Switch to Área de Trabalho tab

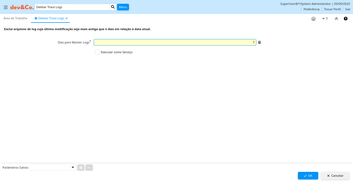[x=15, y=18]
